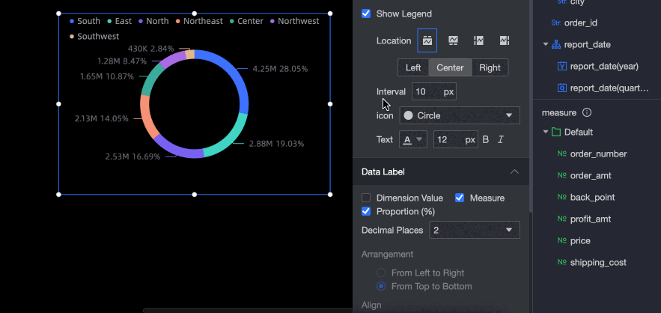Open the legend text color dropdown arrow
The height and width of the screenshot is (313, 661).
(x=419, y=139)
